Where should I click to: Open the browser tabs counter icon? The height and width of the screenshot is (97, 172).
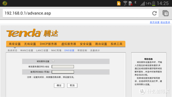(165, 13)
